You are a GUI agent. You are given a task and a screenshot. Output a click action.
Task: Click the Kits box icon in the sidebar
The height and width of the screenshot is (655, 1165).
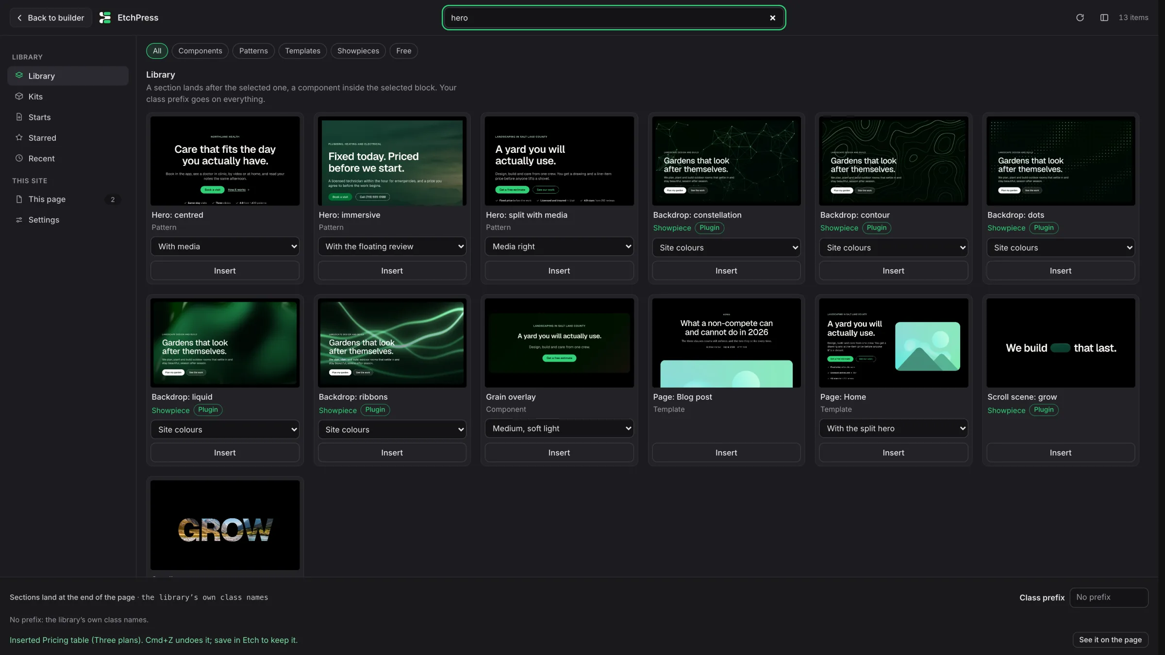click(x=19, y=96)
